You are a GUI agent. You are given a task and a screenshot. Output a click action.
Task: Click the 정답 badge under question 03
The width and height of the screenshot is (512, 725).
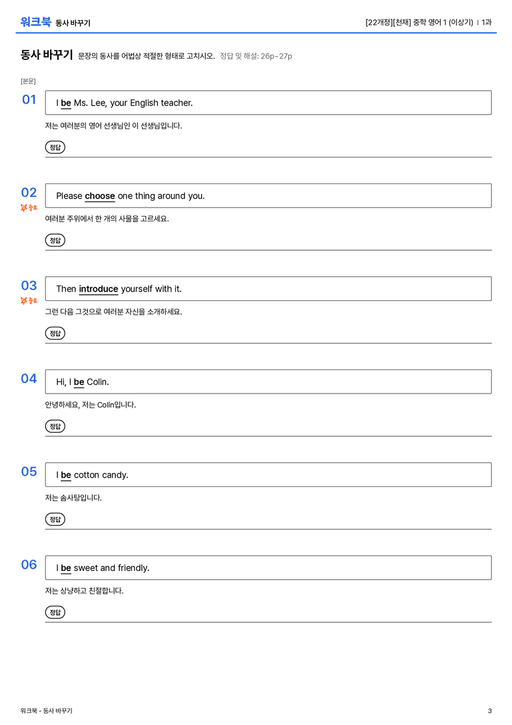click(55, 333)
